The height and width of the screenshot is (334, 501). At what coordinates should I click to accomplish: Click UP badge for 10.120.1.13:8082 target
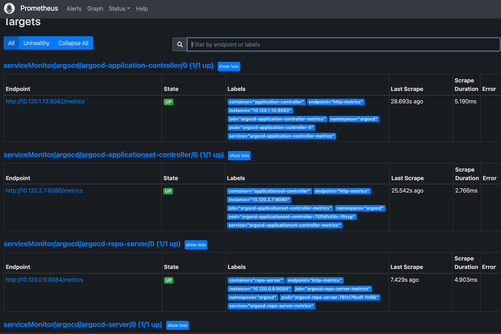pyautogui.click(x=168, y=102)
